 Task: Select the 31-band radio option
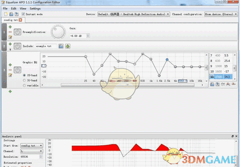24,80
